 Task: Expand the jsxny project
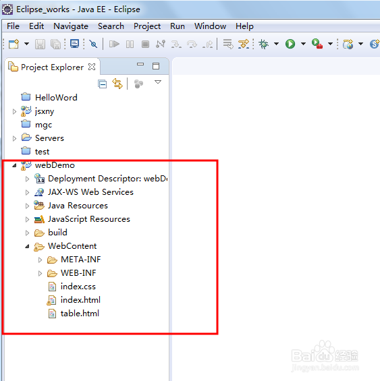coord(14,111)
